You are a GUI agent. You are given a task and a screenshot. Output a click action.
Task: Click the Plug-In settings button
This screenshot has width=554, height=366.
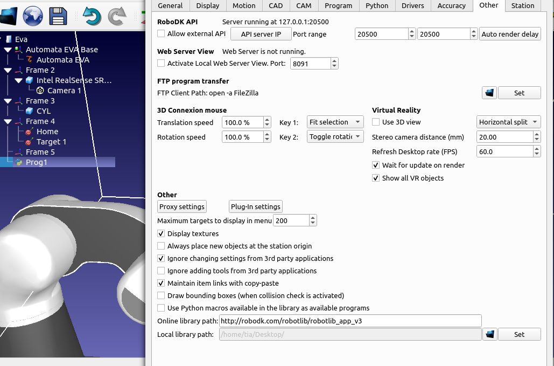point(255,206)
